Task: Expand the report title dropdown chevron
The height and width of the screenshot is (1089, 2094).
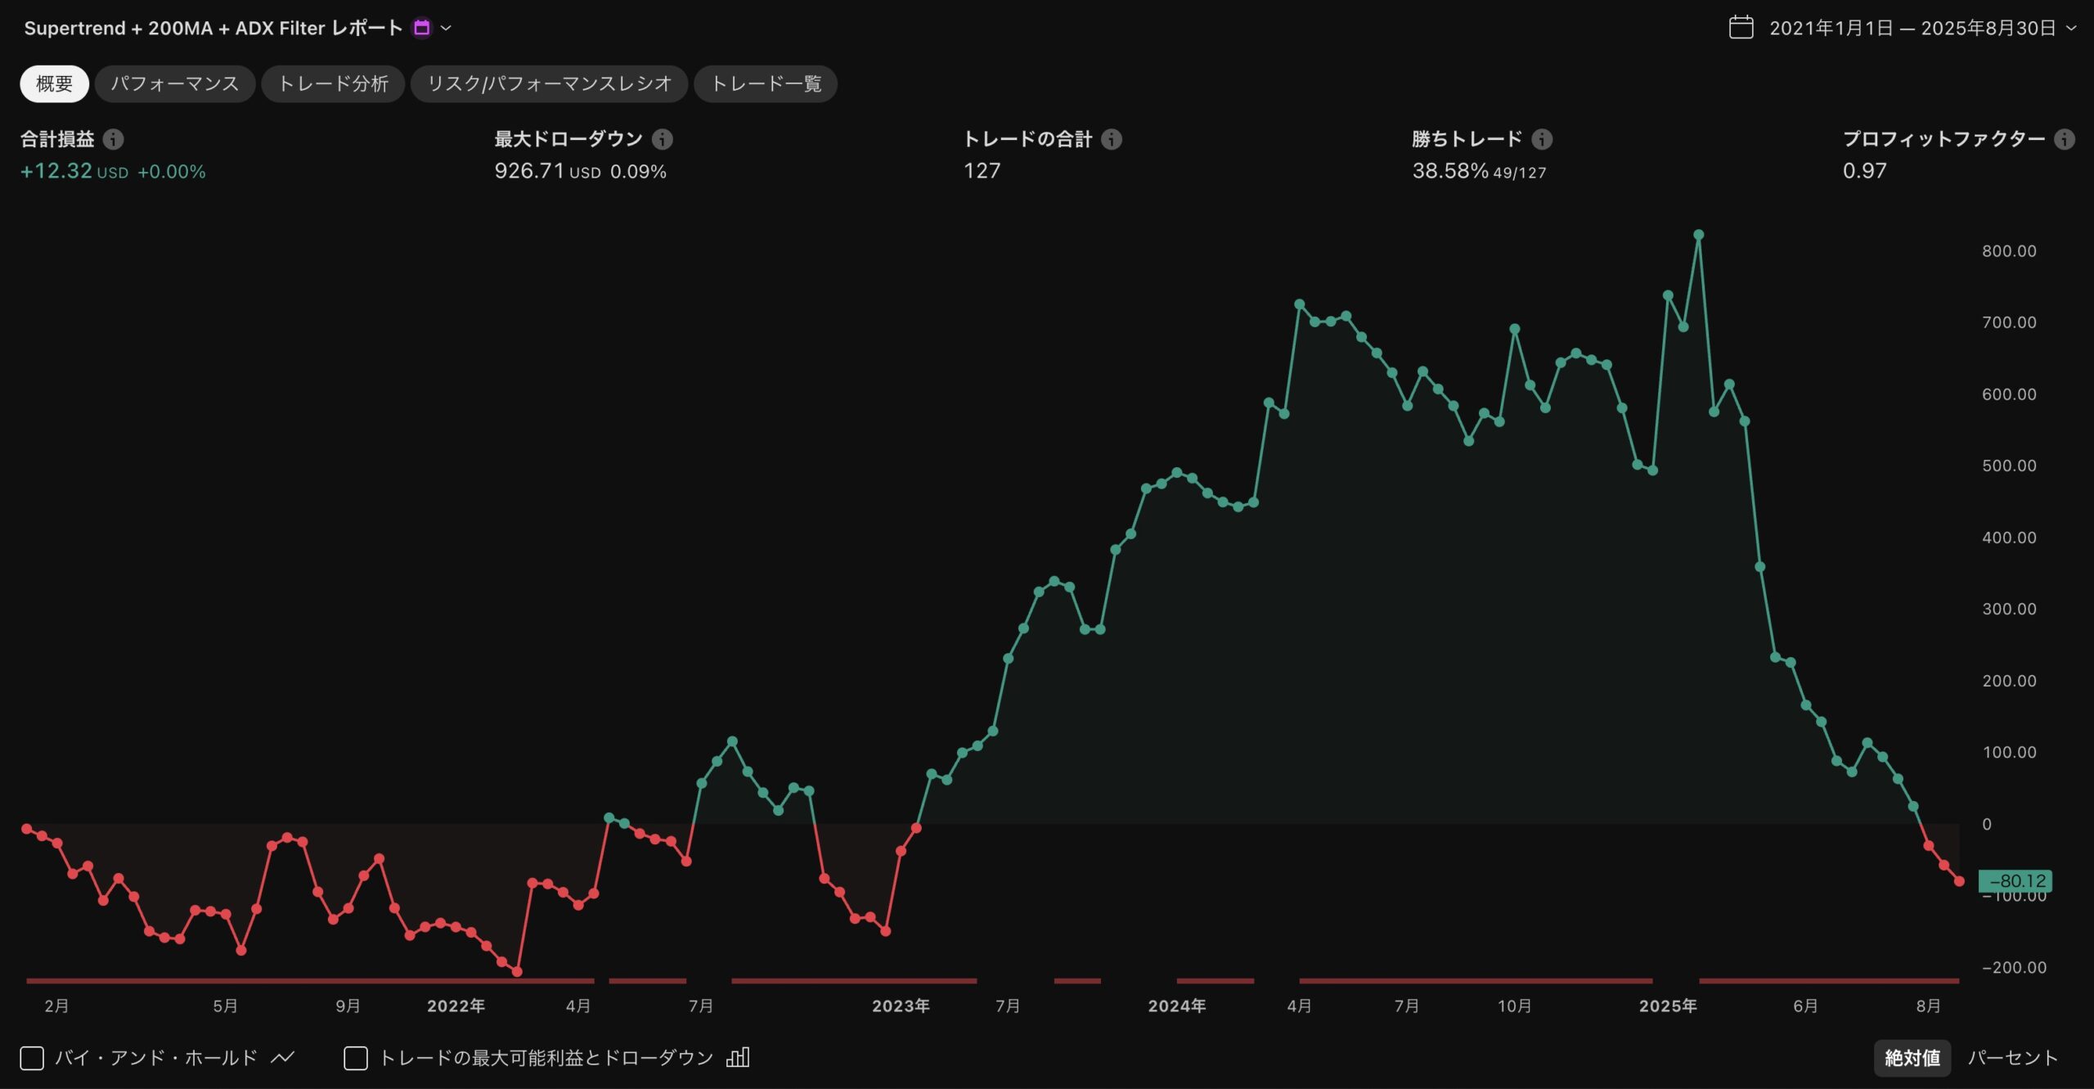Action: tap(447, 28)
